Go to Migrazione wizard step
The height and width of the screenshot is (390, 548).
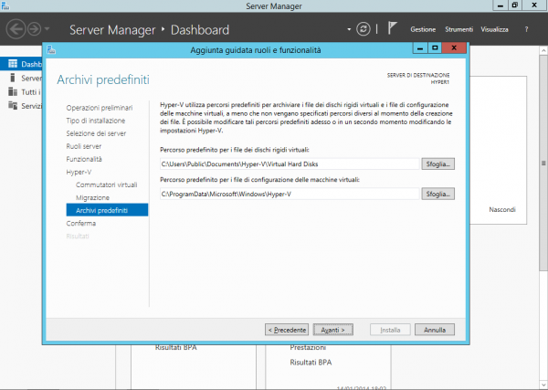92,198
